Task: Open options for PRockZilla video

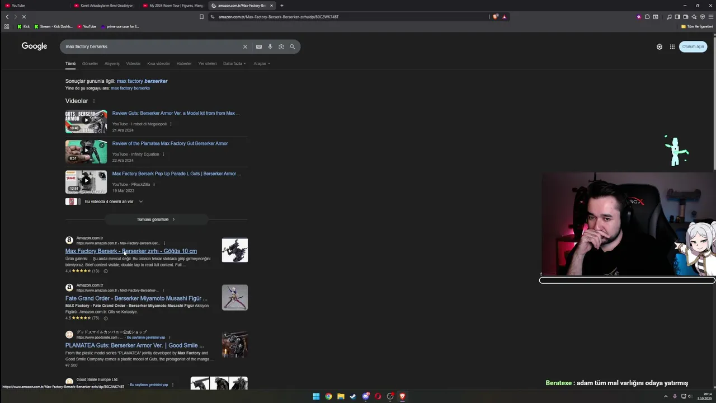Action: 154,184
